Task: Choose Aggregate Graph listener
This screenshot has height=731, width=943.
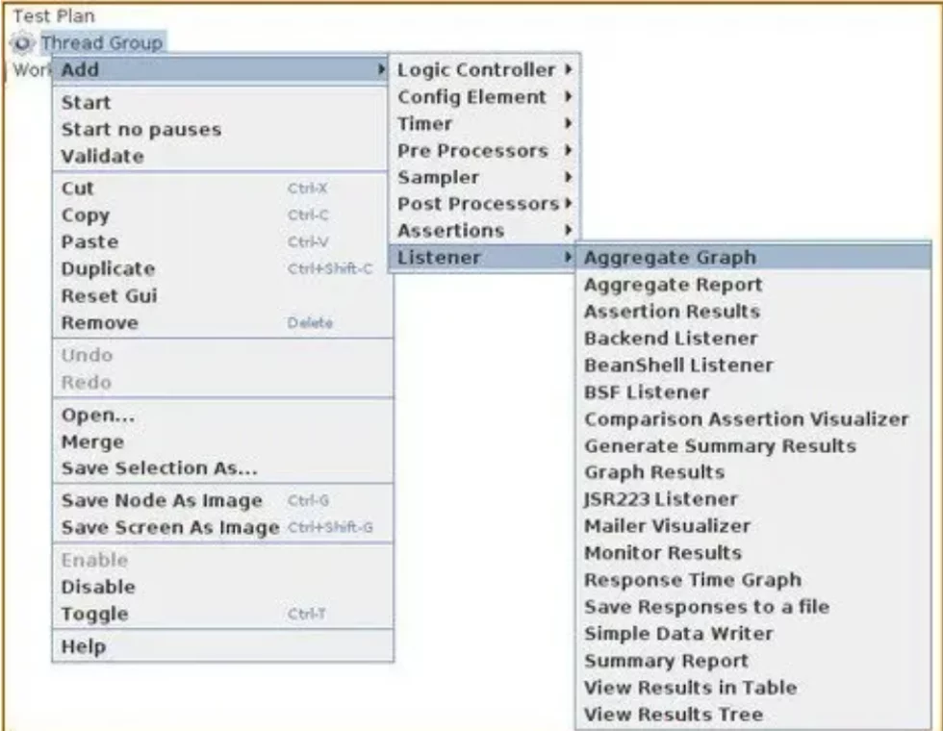Action: pyautogui.click(x=670, y=258)
